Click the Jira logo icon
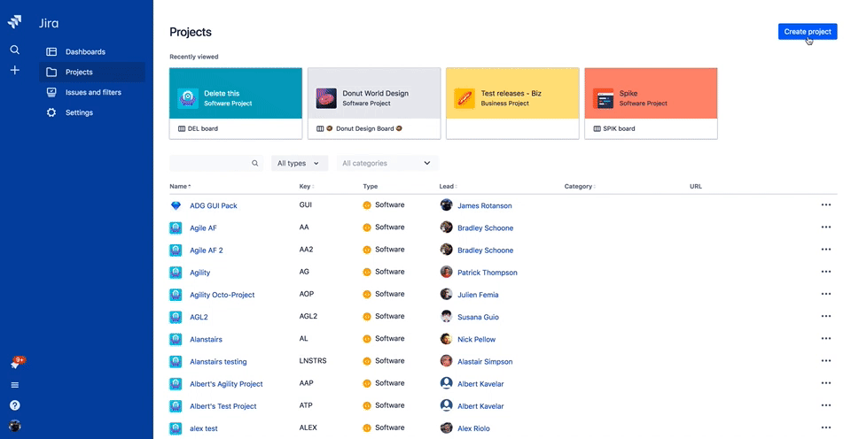This screenshot has width=851, height=439. point(15,21)
